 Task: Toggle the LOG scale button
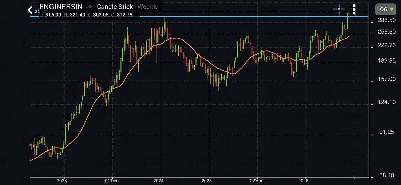385,9
